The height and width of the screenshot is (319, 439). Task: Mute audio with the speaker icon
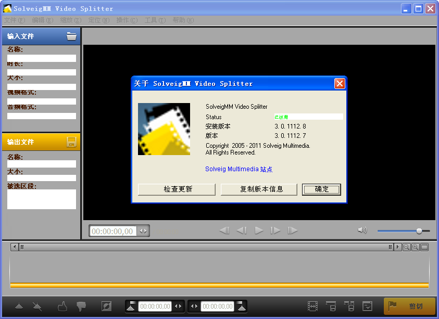coord(362,231)
